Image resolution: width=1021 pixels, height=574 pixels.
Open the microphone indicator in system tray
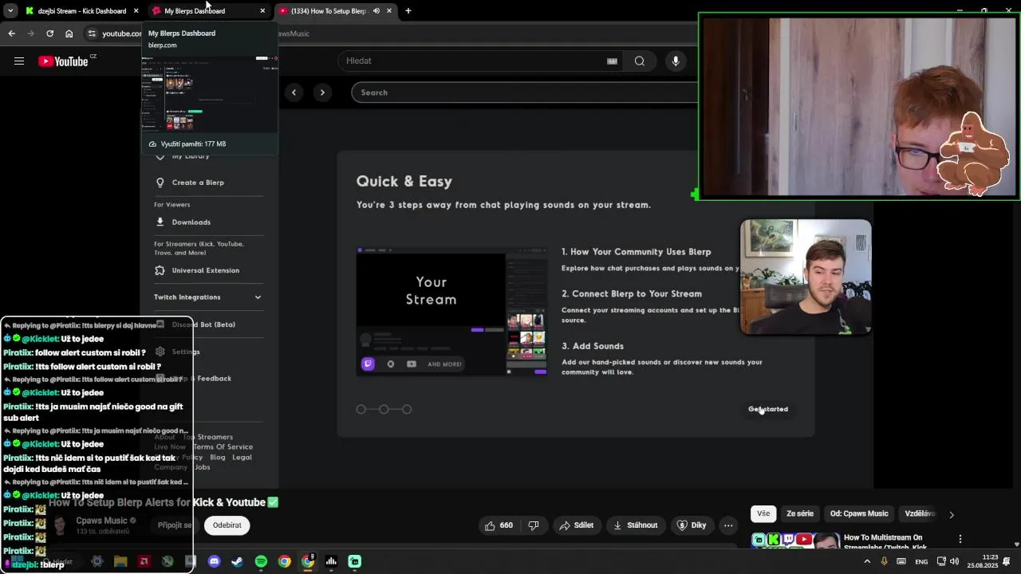884,561
